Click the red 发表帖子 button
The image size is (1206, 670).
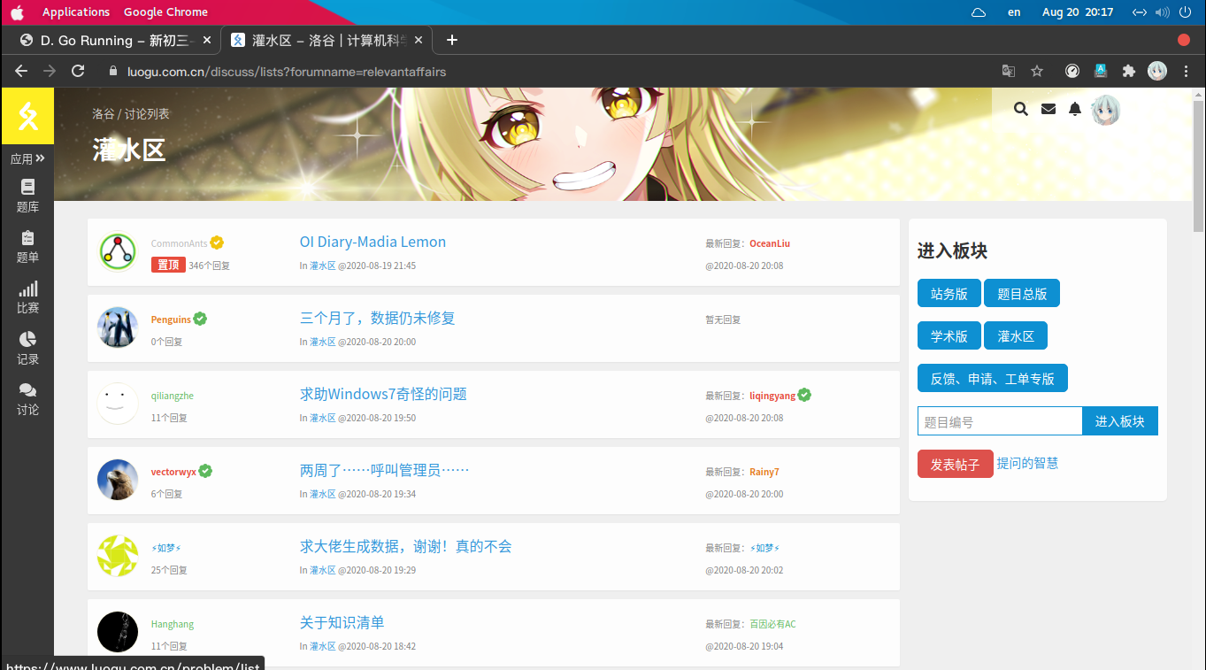[956, 464]
